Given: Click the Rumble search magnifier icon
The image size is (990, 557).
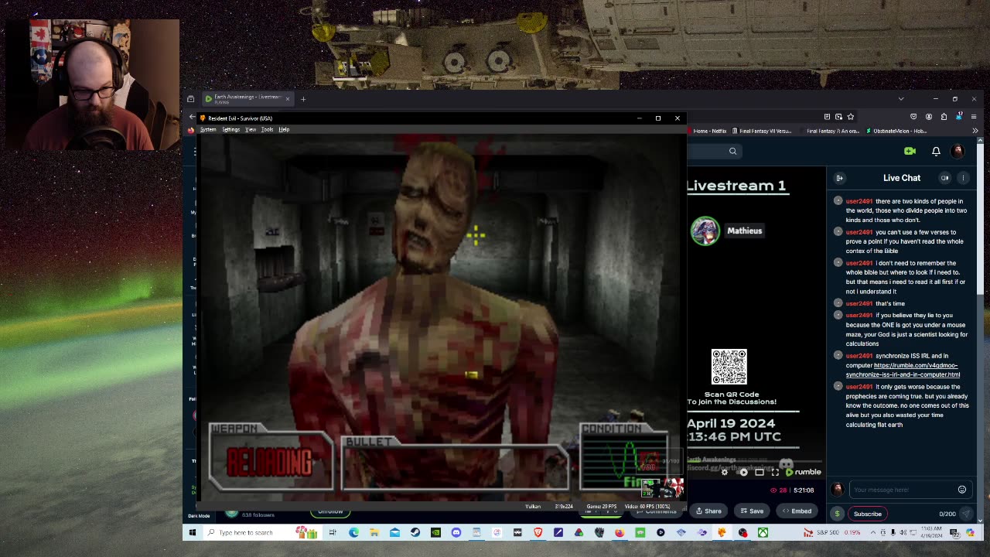Looking at the screenshot, I should (732, 151).
